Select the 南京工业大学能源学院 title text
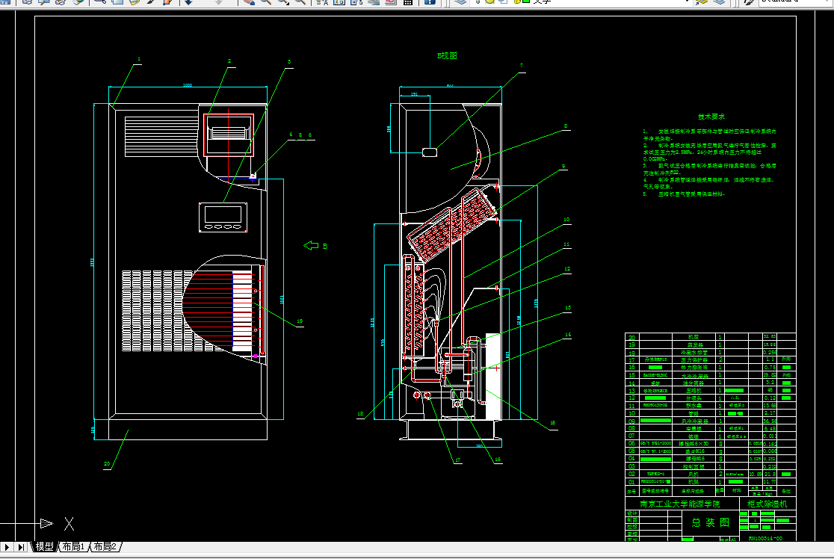 (x=680, y=503)
